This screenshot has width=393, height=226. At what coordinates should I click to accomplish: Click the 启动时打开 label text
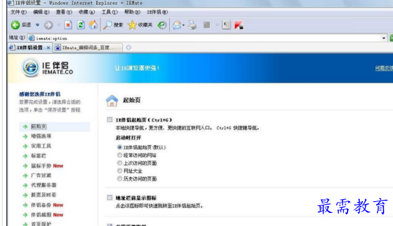coord(129,138)
